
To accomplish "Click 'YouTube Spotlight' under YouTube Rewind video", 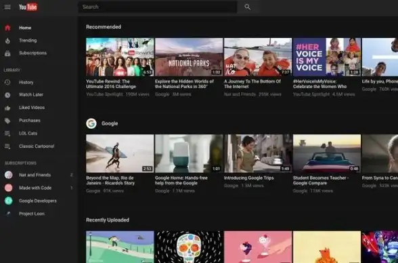I will (104, 94).
